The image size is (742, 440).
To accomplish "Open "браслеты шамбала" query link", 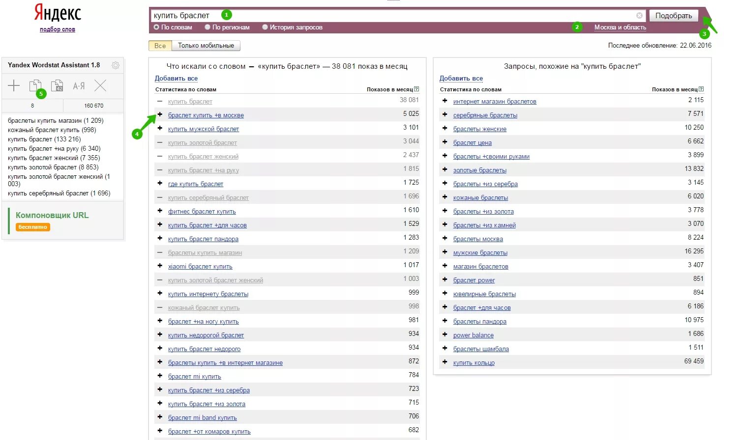I will coord(481,349).
